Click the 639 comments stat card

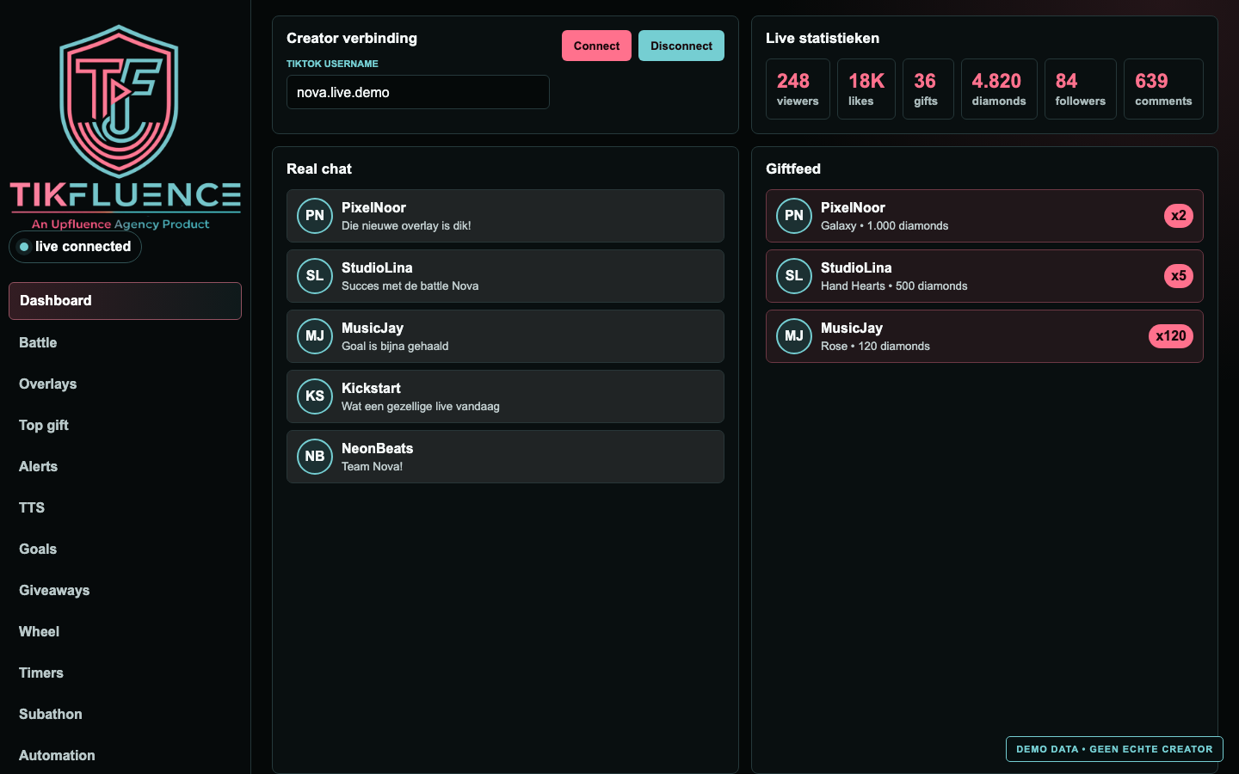[1163, 89]
